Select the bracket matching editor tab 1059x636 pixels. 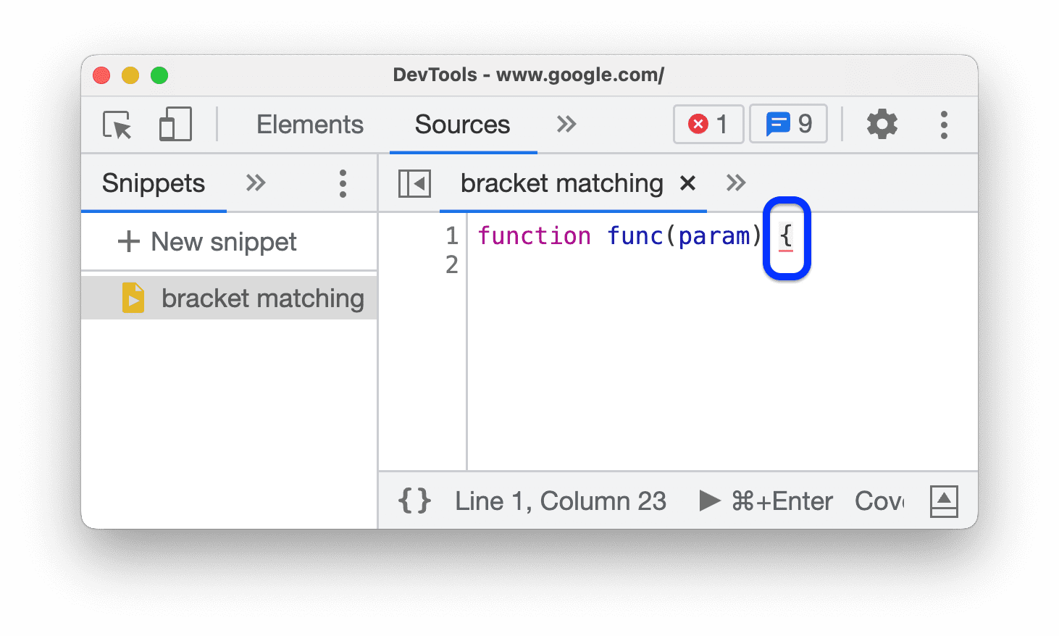coord(562,183)
